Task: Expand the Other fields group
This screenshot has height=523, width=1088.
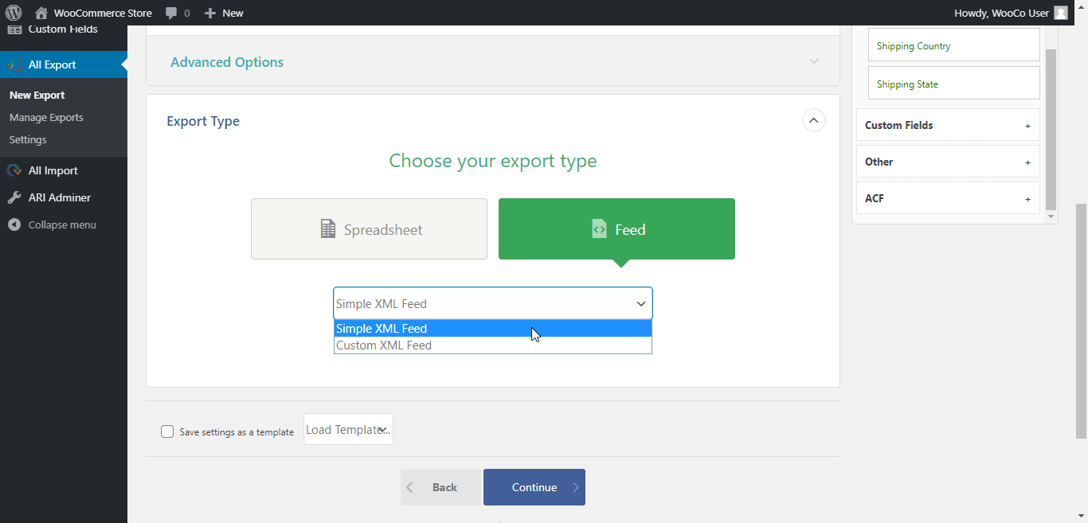Action: click(948, 162)
